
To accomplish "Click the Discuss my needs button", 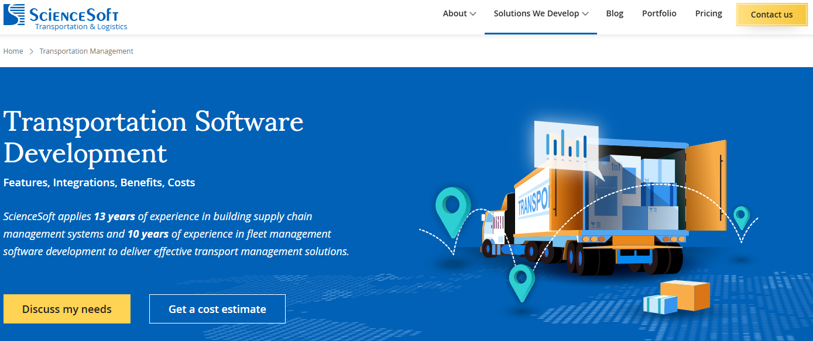I will pos(67,309).
